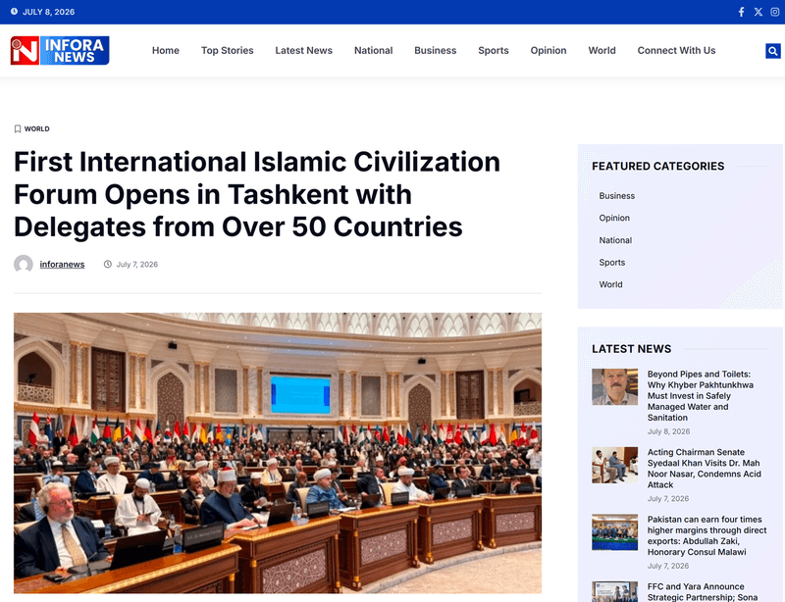Image resolution: width=785 pixels, height=602 pixels.
Task: Click the Infora News logo
Action: pos(60,51)
